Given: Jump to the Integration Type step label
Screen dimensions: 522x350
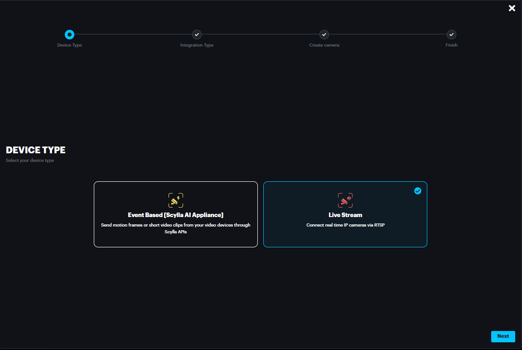Looking at the screenshot, I should pos(197,45).
